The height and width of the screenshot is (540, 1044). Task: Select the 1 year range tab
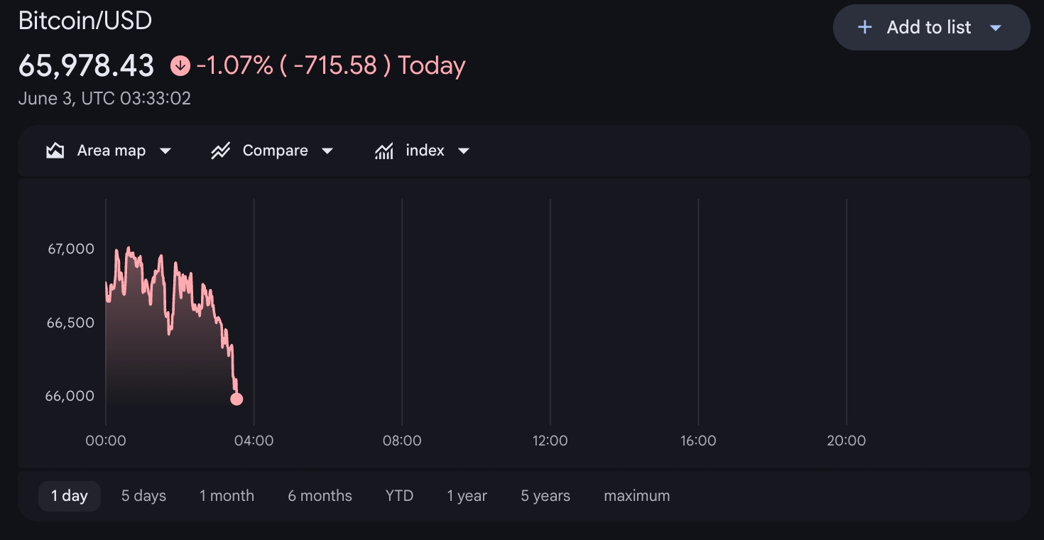[467, 496]
